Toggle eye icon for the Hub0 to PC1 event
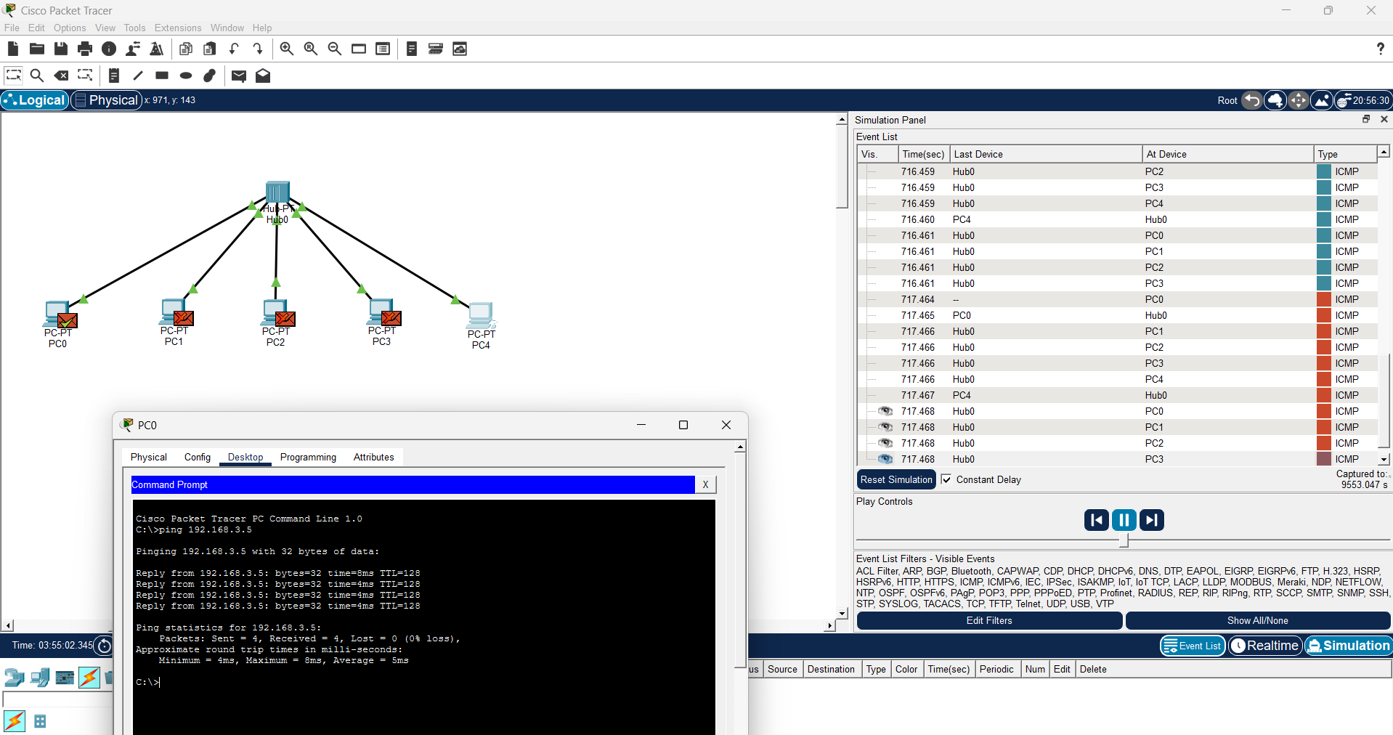 tap(885, 427)
